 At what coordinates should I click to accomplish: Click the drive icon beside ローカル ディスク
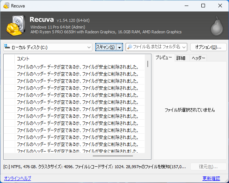coord(7,47)
